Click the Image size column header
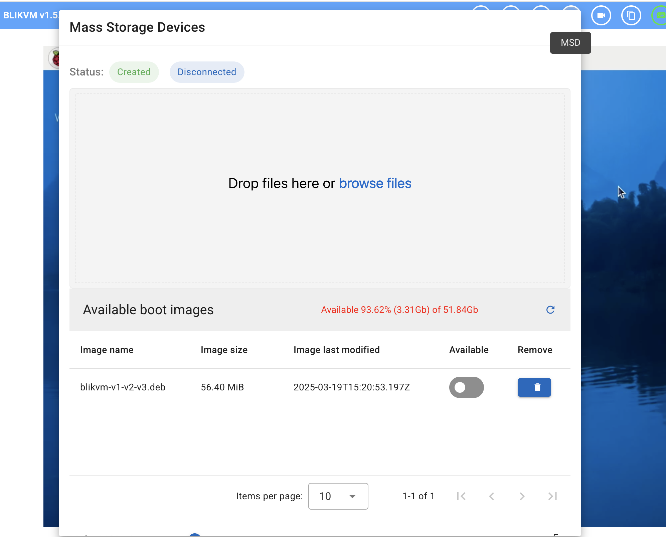Screen dimensions: 666x537 click(224, 350)
